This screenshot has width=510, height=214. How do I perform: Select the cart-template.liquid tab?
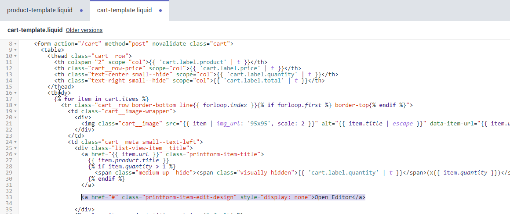124,10
